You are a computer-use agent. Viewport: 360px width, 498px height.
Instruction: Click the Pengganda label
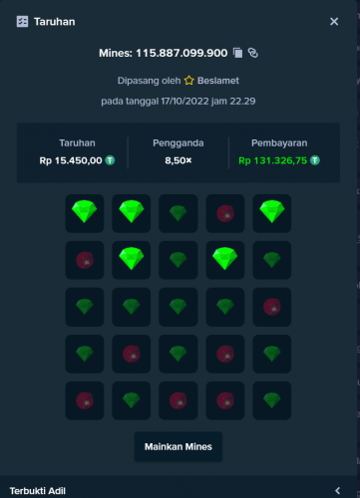(x=179, y=143)
